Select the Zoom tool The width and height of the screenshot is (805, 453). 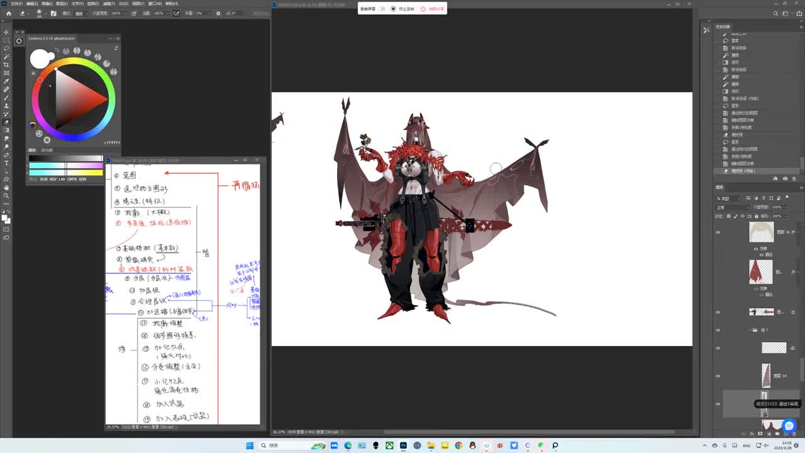click(x=6, y=196)
